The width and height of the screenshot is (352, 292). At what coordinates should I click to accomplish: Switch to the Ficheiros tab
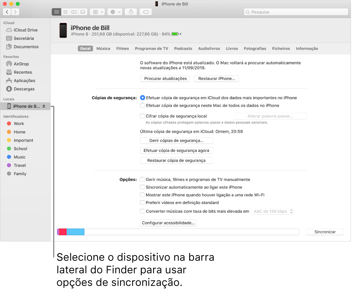click(281, 48)
